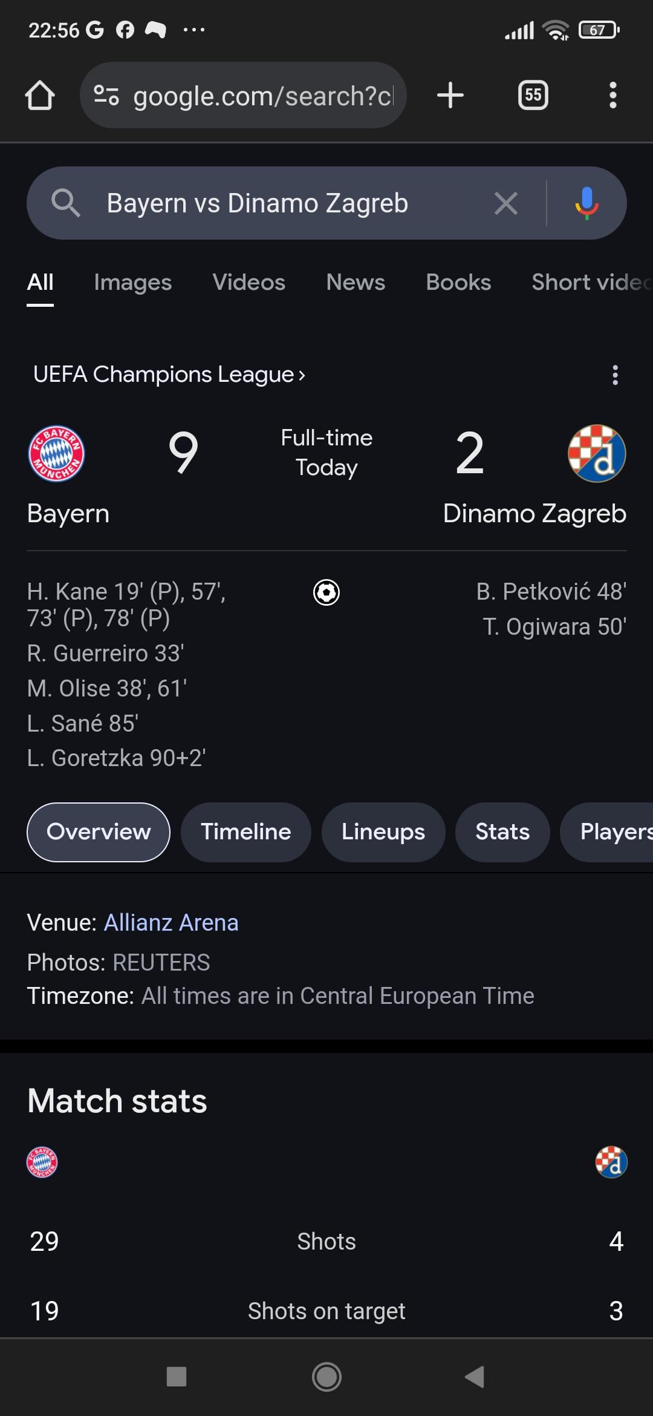Switch to the News search tab
Screen dimensions: 653x1416
point(356,283)
